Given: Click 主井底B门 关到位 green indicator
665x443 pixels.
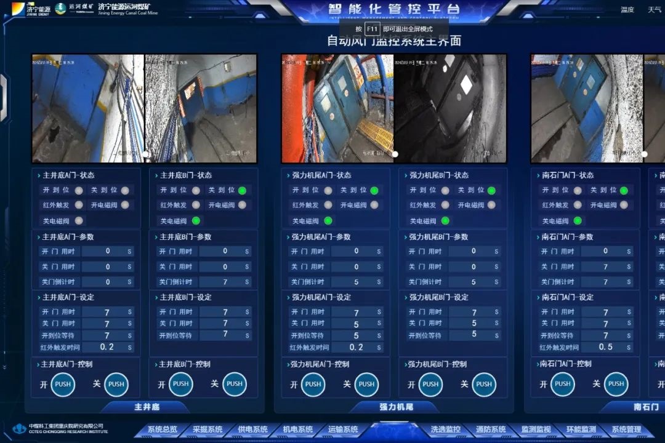Looking at the screenshot, I should 243,191.
